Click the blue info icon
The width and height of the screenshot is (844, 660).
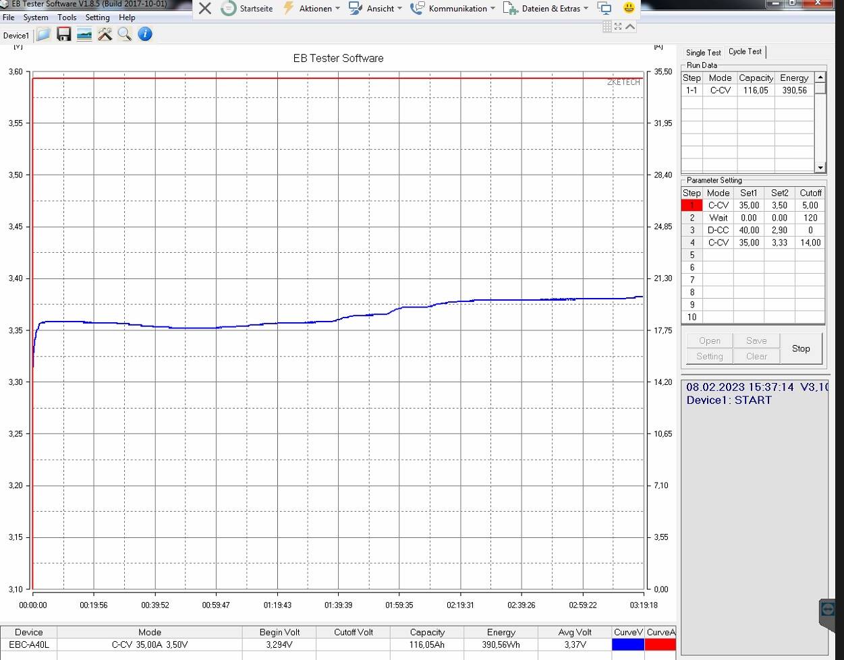point(145,34)
